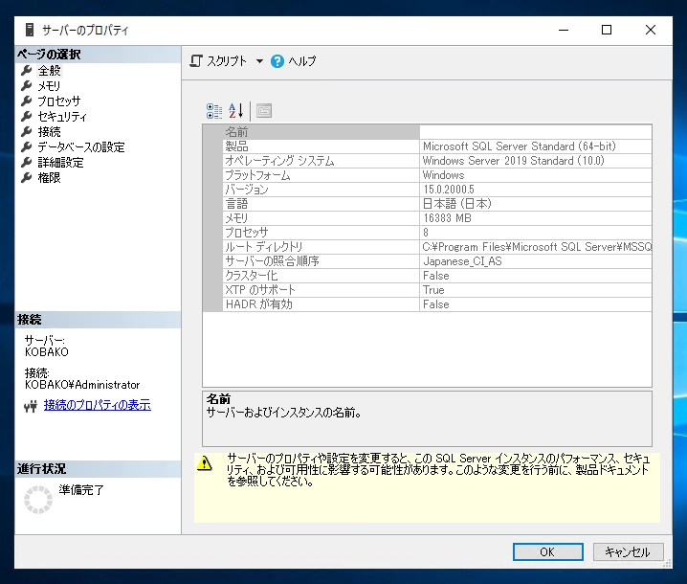Click connection text KOBAKO¥Administrator

click(x=82, y=385)
